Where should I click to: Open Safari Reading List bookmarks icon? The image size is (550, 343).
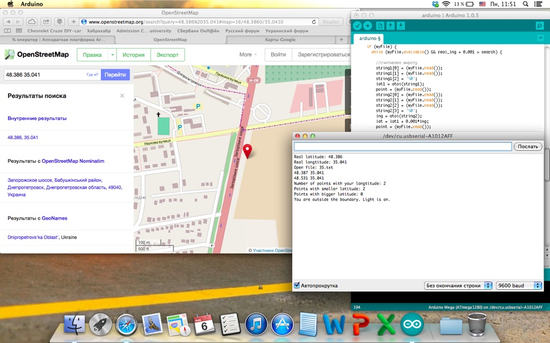click(7, 31)
